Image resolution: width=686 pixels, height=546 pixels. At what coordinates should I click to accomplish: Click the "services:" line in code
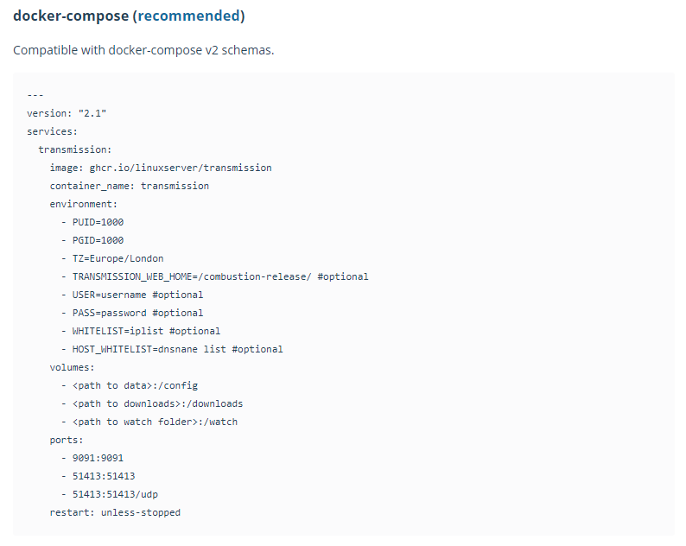click(52, 131)
